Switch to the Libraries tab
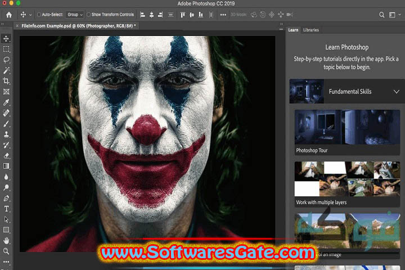The width and height of the screenshot is (405, 270). [311, 30]
